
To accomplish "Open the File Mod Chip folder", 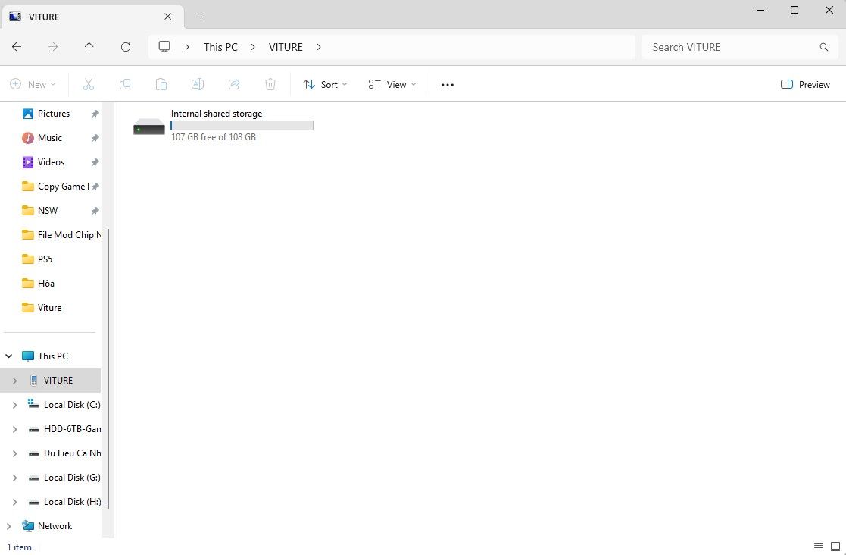I will (x=61, y=235).
